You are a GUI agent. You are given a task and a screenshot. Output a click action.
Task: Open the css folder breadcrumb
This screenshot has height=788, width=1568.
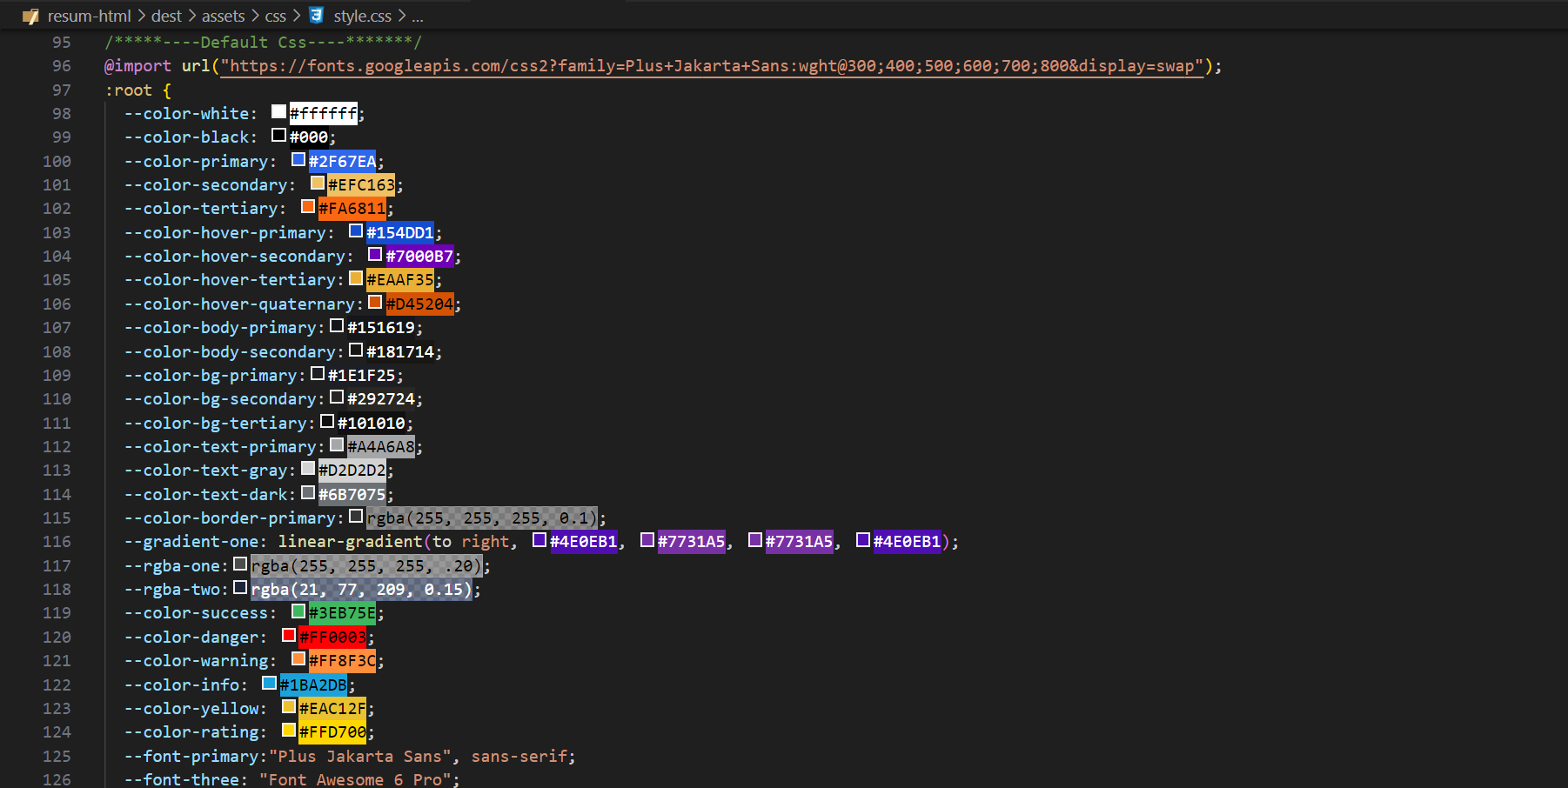coord(275,16)
